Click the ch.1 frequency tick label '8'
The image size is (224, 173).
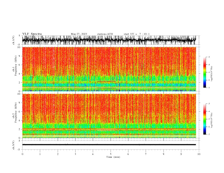pyautogui.click(x=20, y=56)
